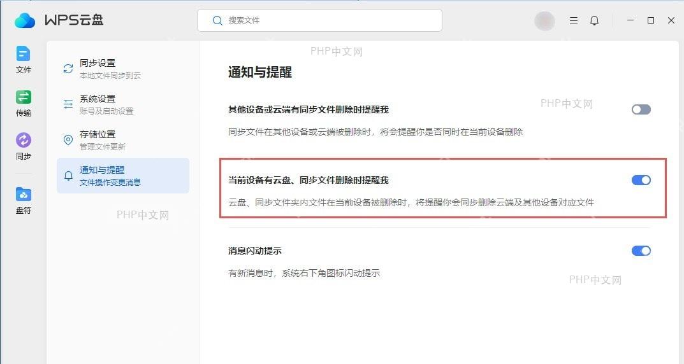
Task: Open the 同步 sync section
Action: coord(23,146)
